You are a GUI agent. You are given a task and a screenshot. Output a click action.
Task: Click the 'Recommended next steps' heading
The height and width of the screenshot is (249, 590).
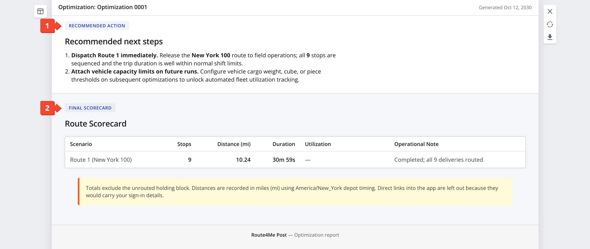tap(114, 42)
